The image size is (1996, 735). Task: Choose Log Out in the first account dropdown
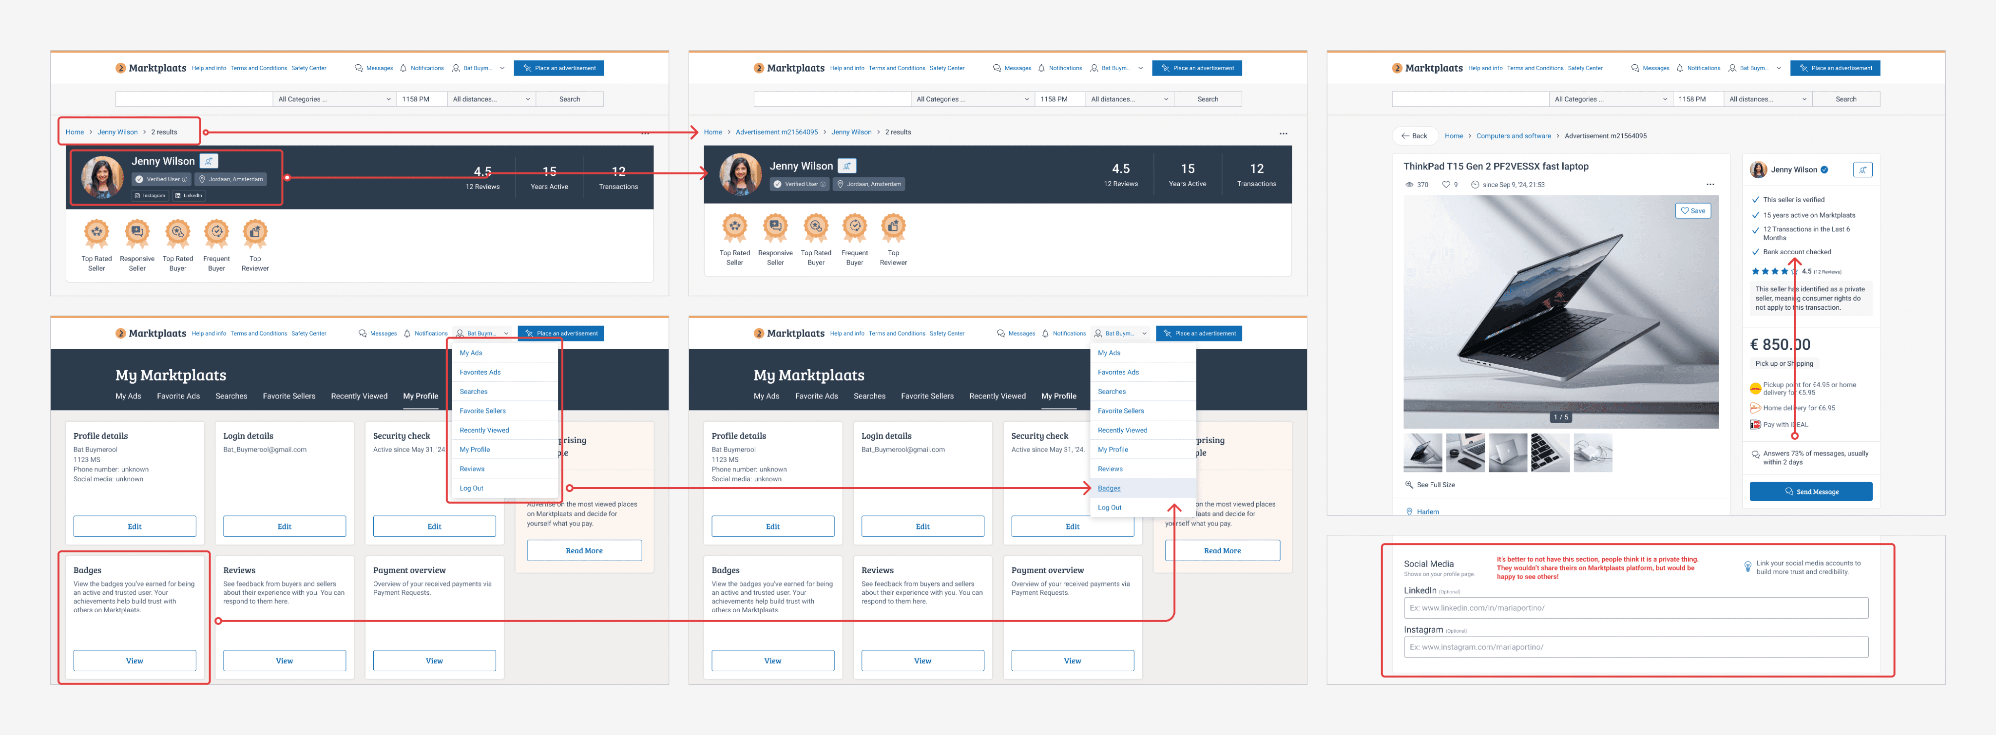(x=471, y=489)
